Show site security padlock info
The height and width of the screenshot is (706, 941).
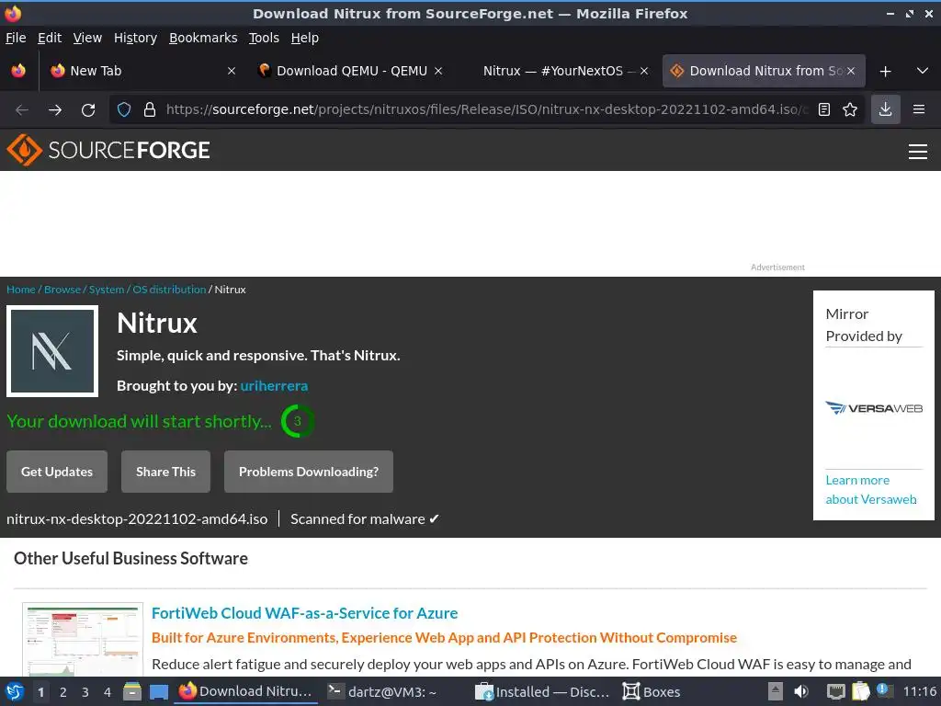pyautogui.click(x=150, y=110)
